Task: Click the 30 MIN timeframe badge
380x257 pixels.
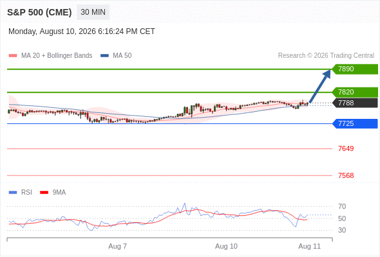Action: [x=93, y=12]
